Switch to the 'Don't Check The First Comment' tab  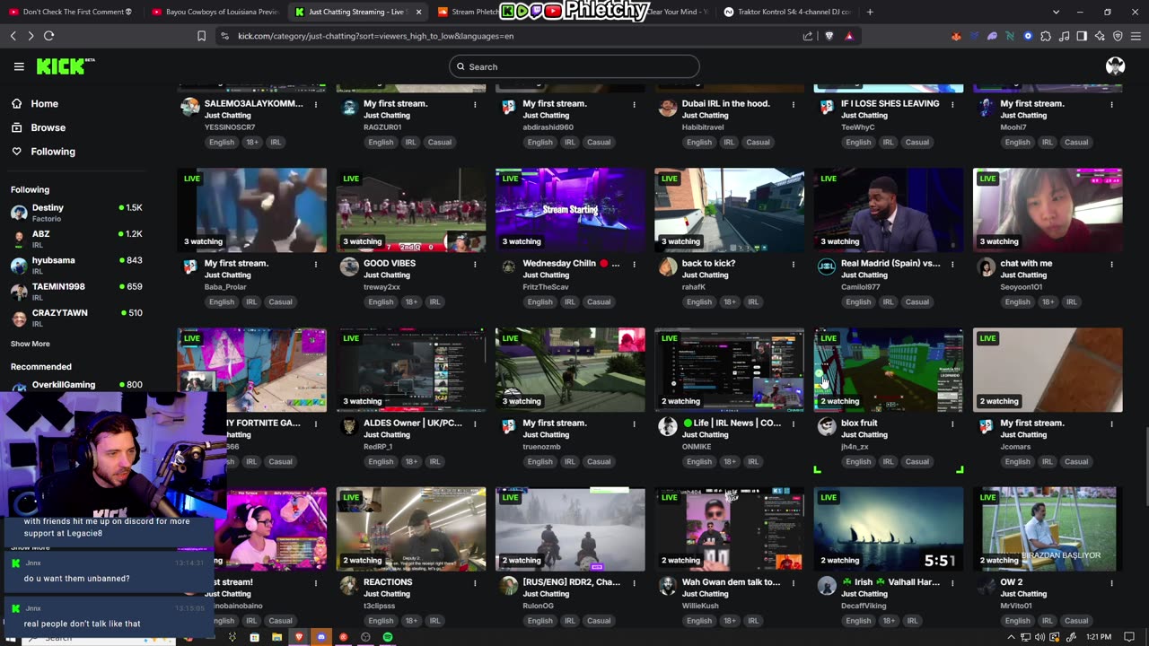tap(72, 12)
